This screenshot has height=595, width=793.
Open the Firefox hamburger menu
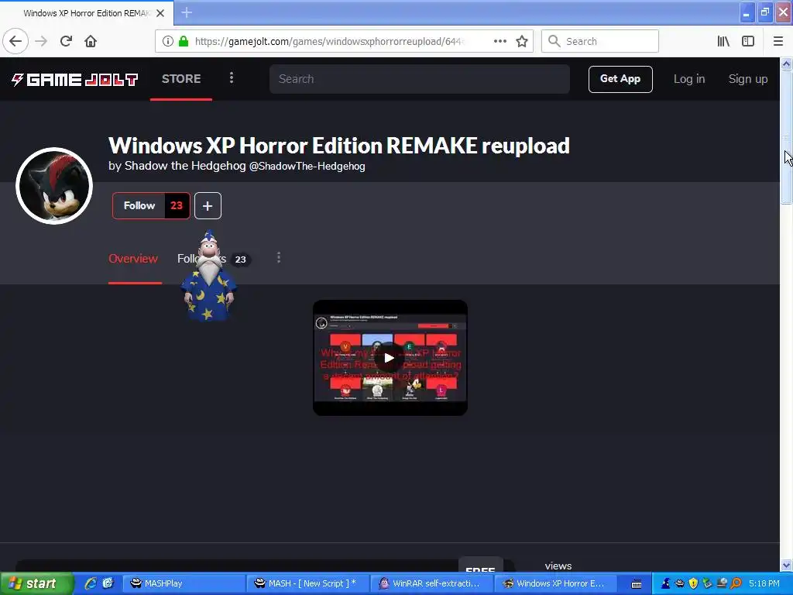(x=778, y=41)
